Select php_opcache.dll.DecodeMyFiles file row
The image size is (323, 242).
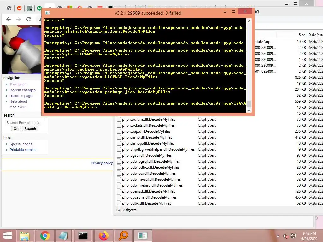point(219,197)
